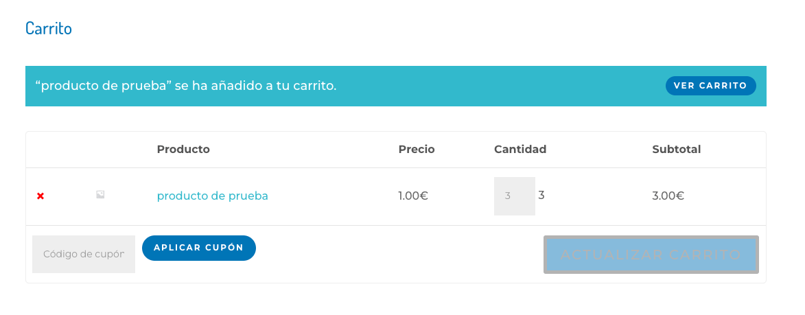Apply coupon with APLICAR CUPÓN button
This screenshot has width=805, height=315.
(x=199, y=248)
